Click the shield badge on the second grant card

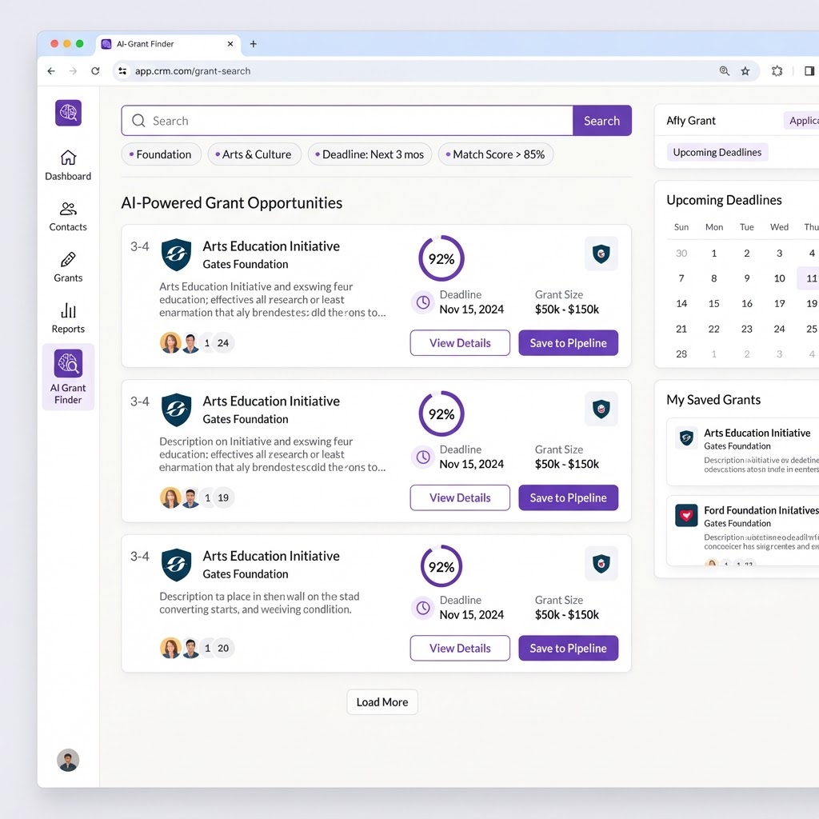[x=601, y=409]
